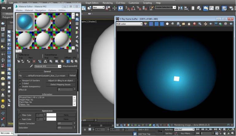Image resolution: width=236 pixels, height=136 pixels.
Task: Open the Align tool icon
Action: tap(186, 8)
